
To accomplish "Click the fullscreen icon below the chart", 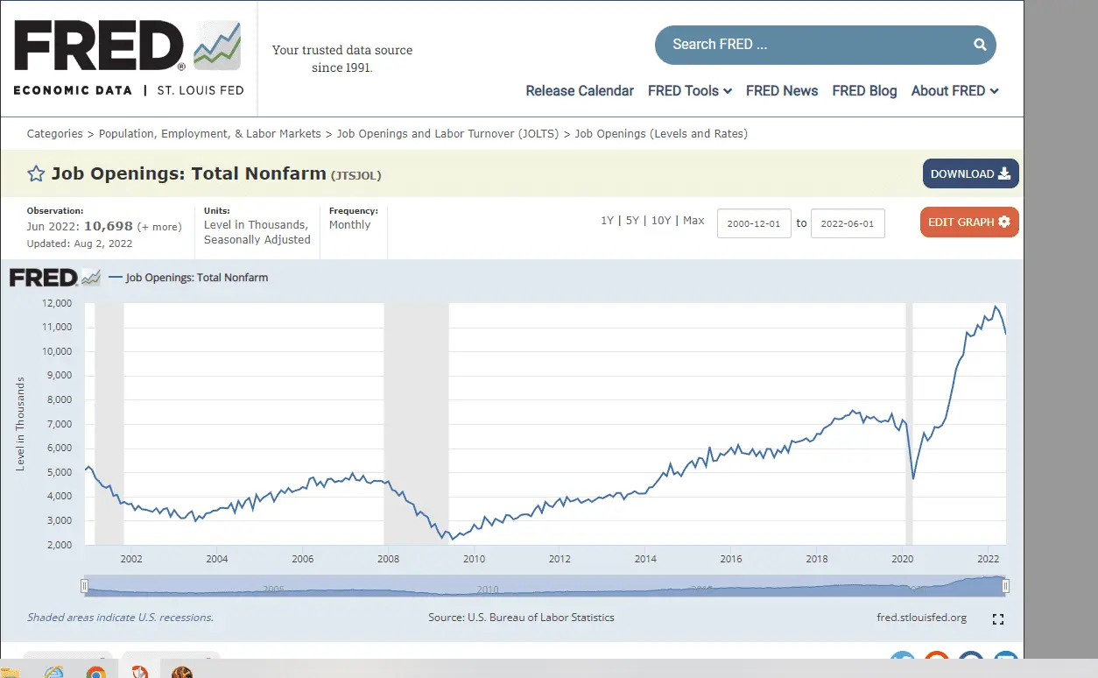I will (997, 619).
